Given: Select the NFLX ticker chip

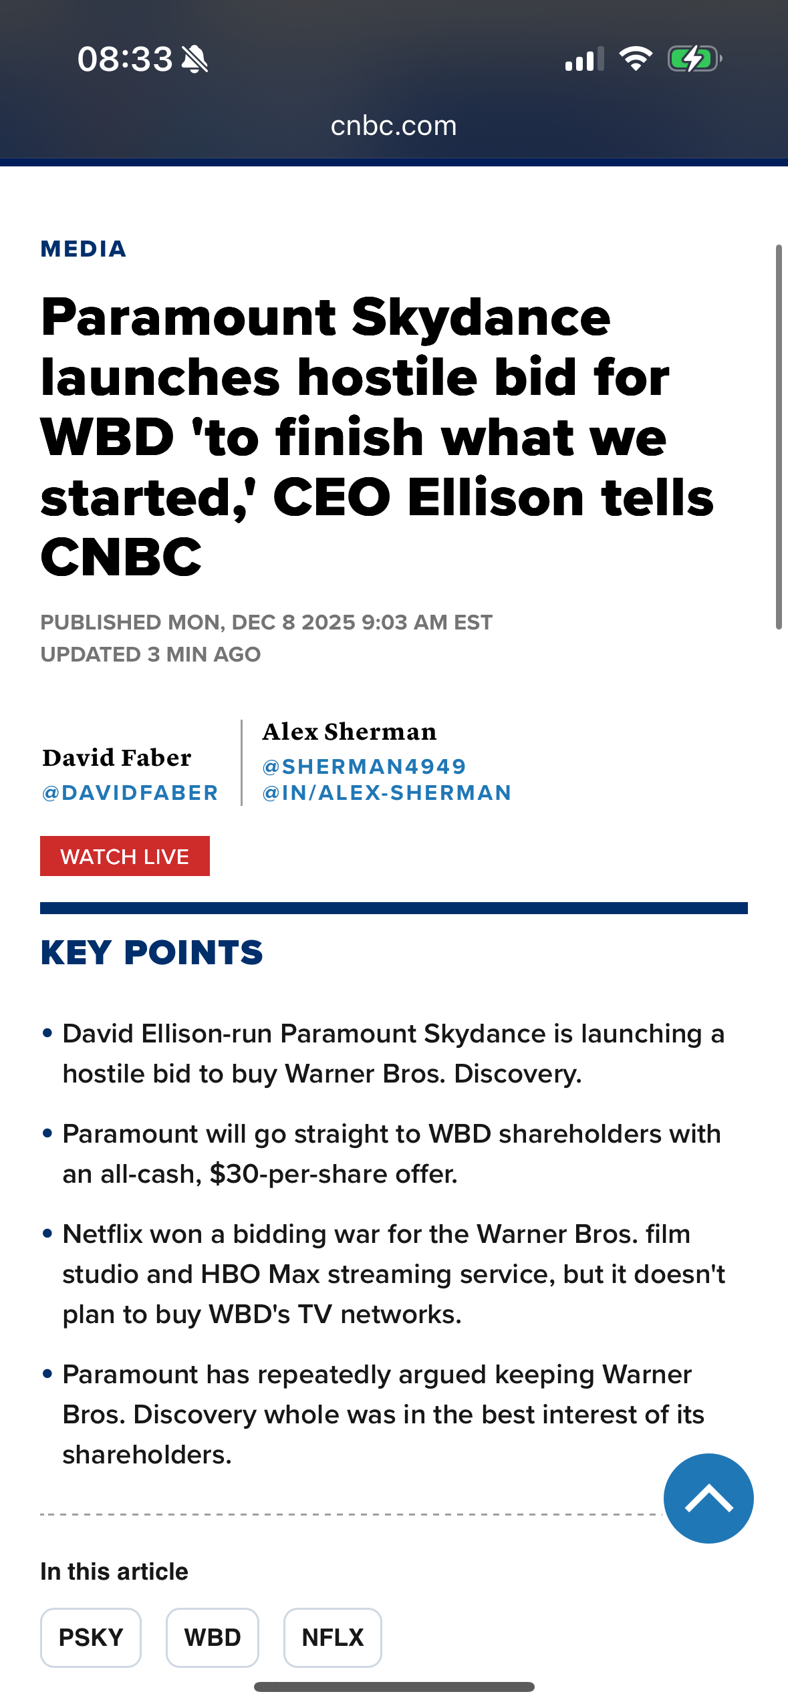Looking at the screenshot, I should 333,1637.
